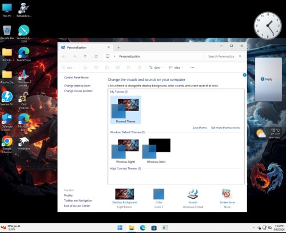Select the Daemon Tools desktop shortcut

(7, 98)
